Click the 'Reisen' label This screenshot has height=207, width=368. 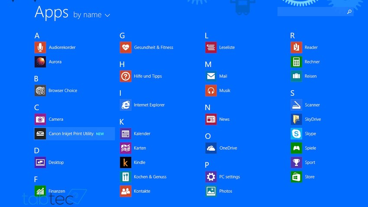311,76
